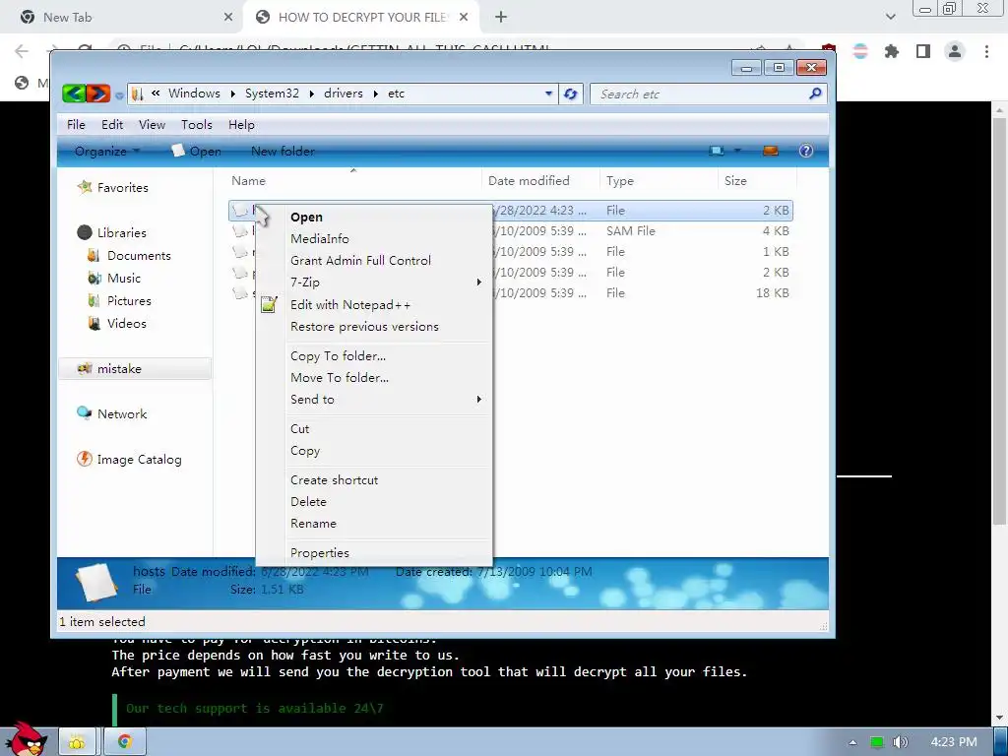
Task: Choose Create shortcut
Action: tap(374, 480)
